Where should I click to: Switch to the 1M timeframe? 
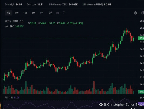tap(25, 13)
